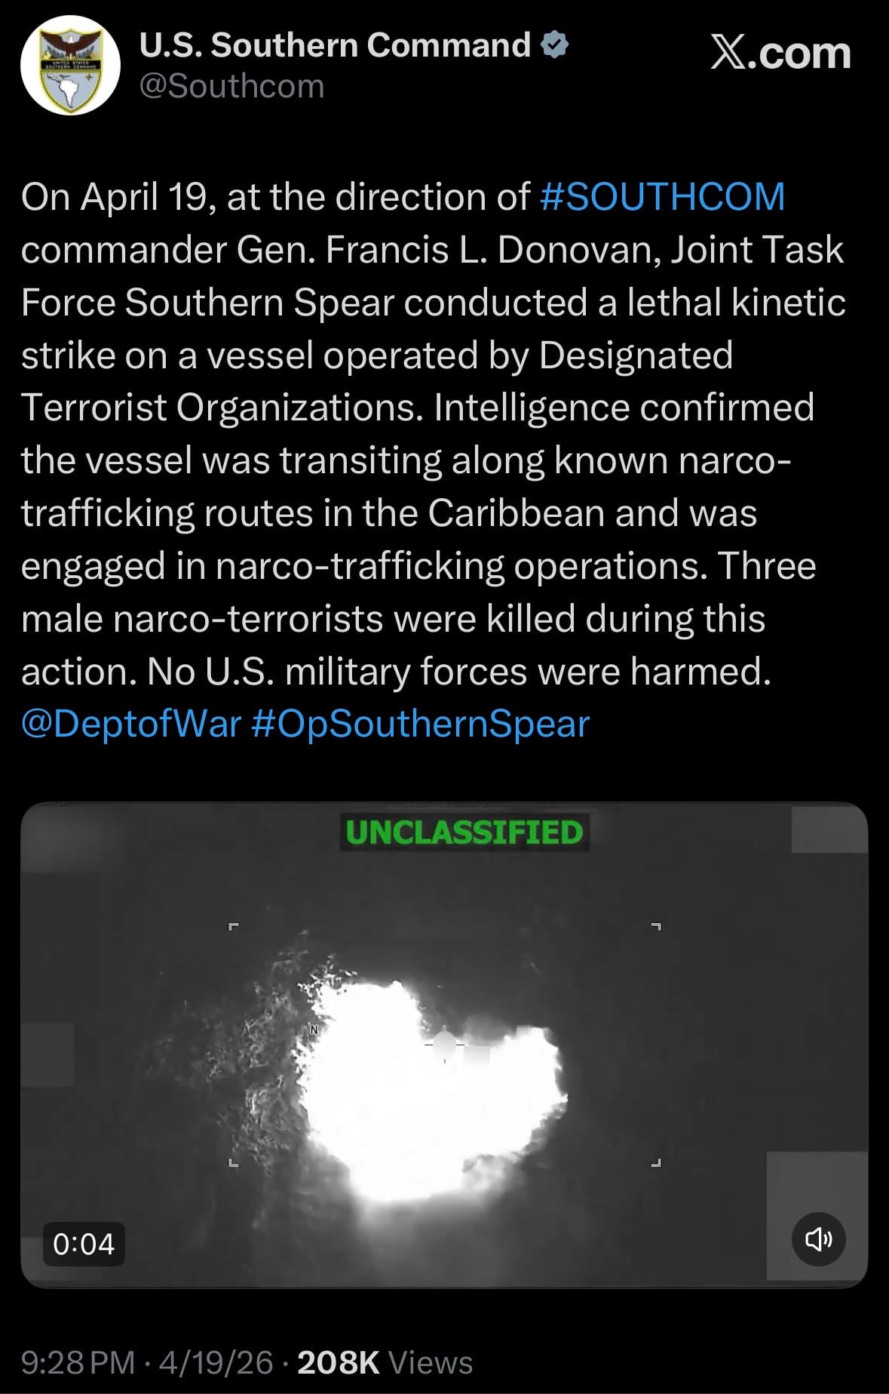Screen dimensions: 889x1394
Task: Open the #SOUTHCOM hashtag link
Action: [663, 197]
